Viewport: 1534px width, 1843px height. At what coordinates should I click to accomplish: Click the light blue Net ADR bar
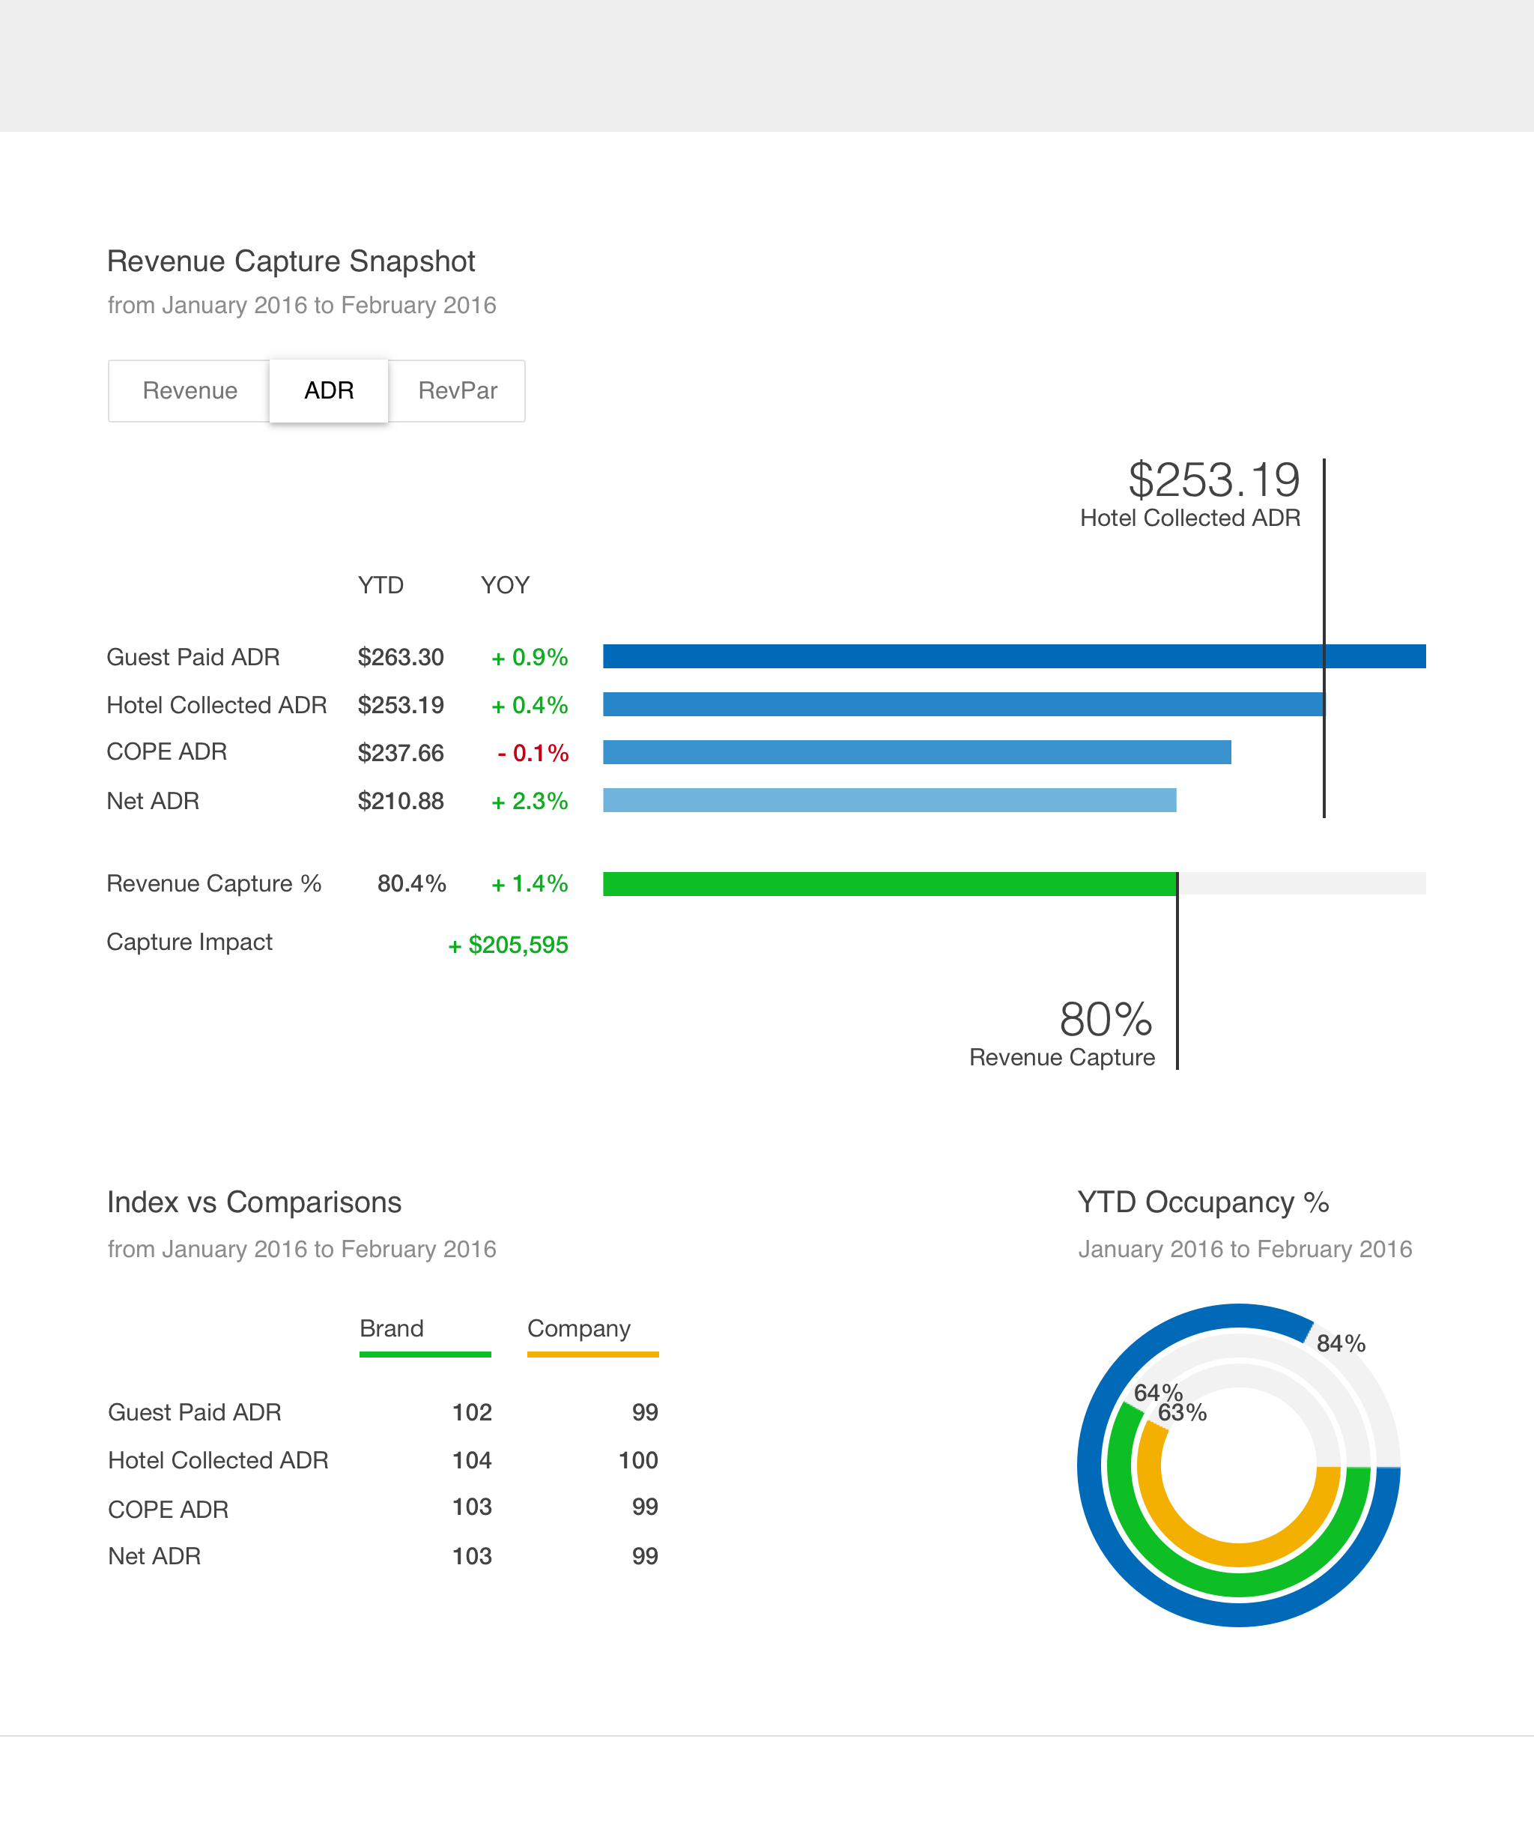click(888, 800)
